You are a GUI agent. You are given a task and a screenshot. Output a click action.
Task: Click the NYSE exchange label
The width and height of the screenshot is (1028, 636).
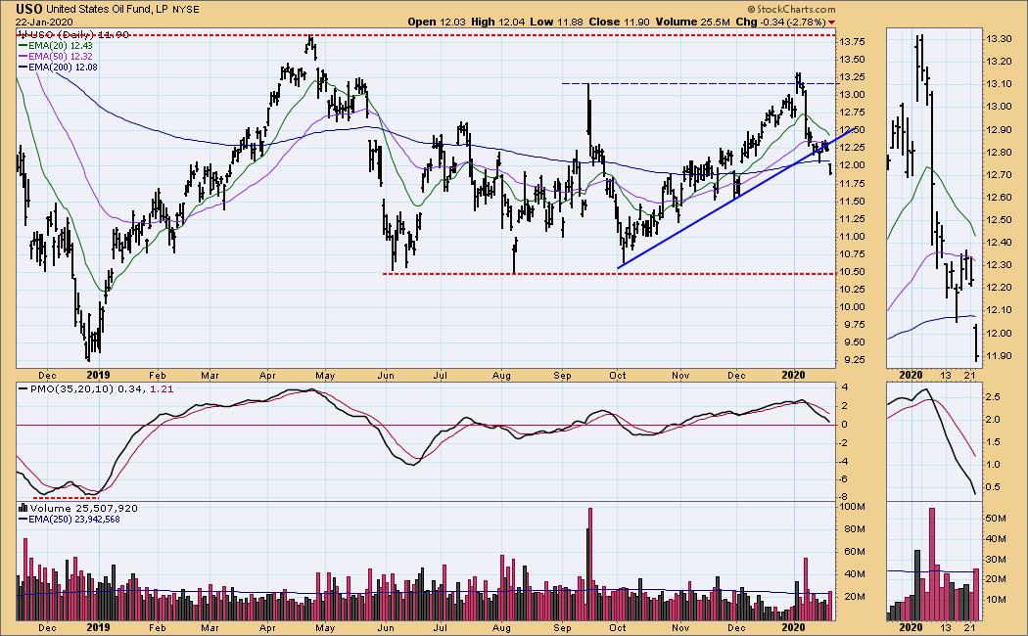(x=186, y=10)
